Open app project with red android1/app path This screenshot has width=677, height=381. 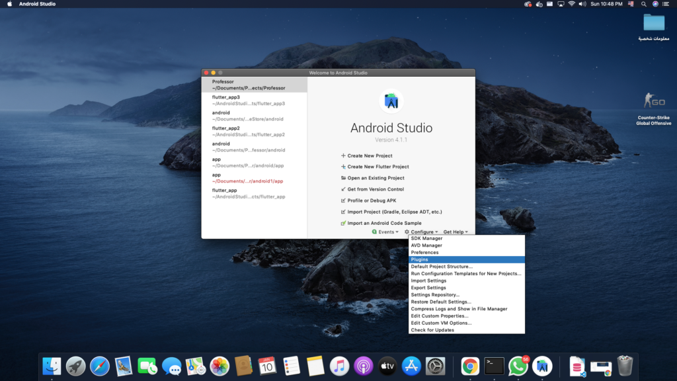(x=255, y=178)
